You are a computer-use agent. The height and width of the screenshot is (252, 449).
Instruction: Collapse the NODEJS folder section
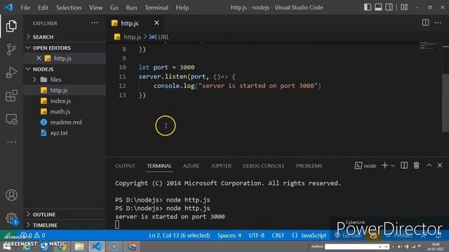pos(65,69)
